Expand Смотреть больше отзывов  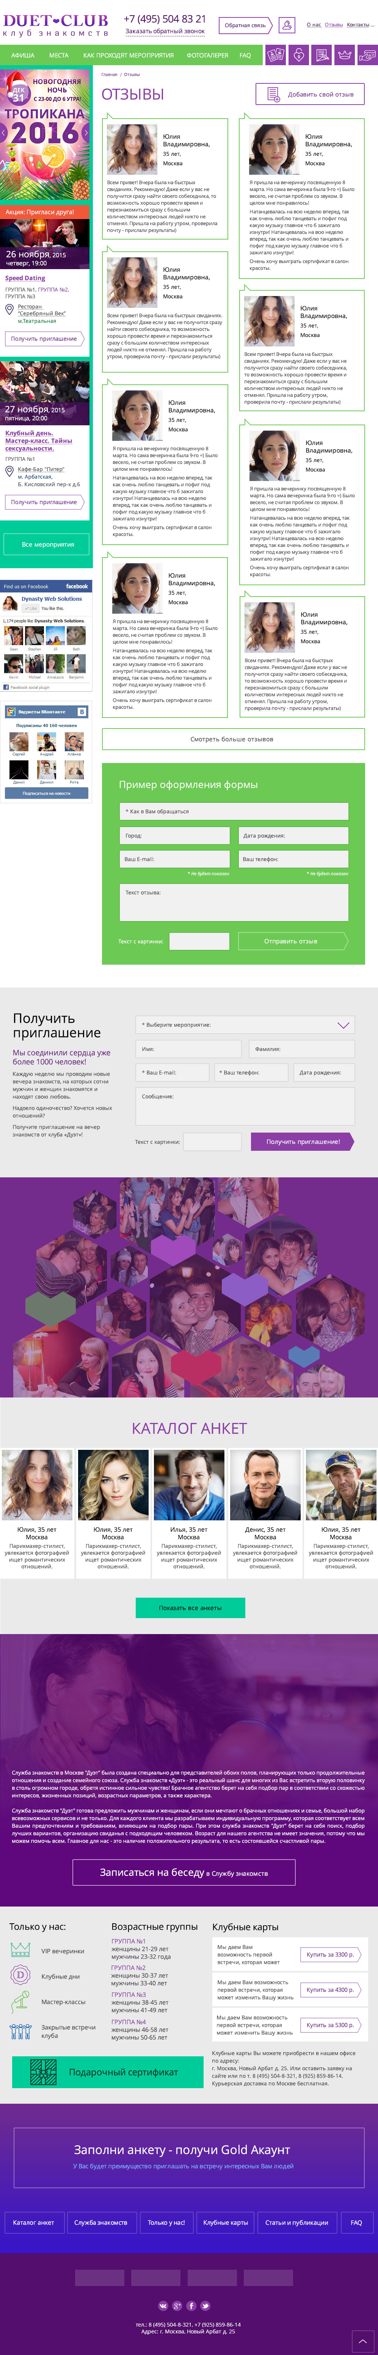pyautogui.click(x=232, y=739)
